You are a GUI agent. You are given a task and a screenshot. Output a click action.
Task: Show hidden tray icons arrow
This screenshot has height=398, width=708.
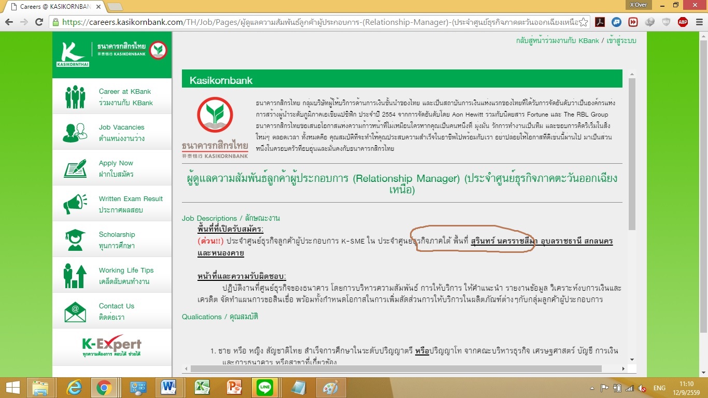(x=592, y=388)
